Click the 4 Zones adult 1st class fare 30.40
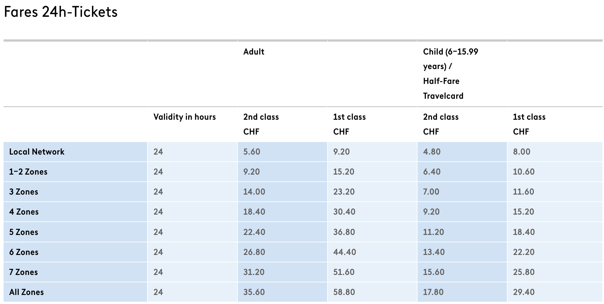Image resolution: width=604 pixels, height=304 pixels. coord(344,212)
